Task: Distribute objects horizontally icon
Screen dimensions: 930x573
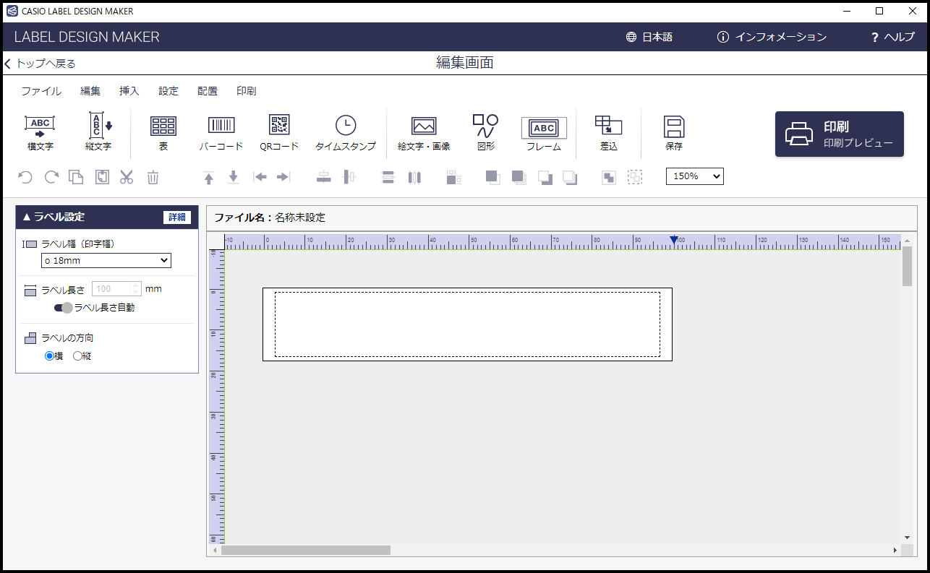Action: (x=414, y=177)
